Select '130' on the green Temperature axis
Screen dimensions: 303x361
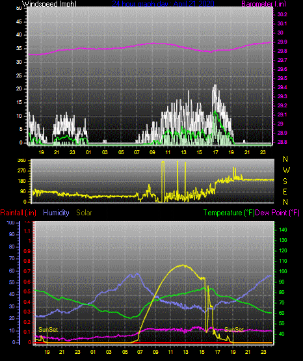(x=283, y=240)
